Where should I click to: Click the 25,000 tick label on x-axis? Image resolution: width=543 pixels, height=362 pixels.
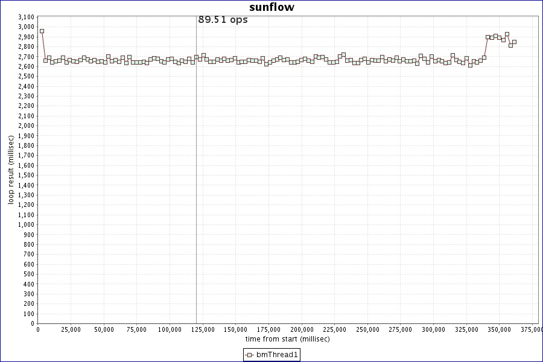coord(71,330)
